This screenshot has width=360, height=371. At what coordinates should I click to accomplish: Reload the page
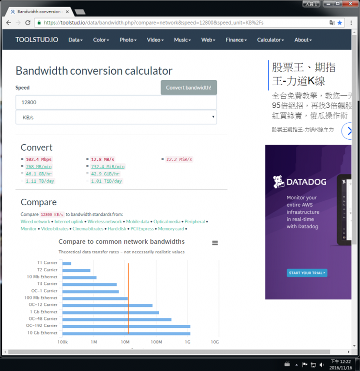point(28,23)
